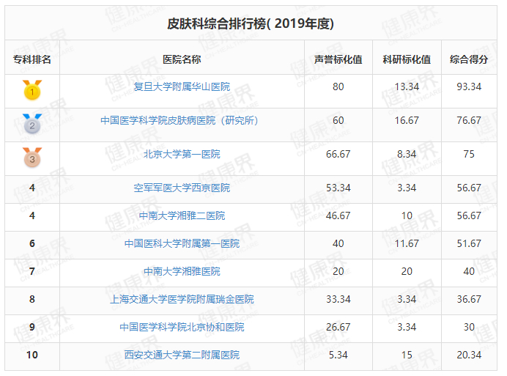
Task: Select the 综合得分 value 20.34
Action: [x=469, y=355]
